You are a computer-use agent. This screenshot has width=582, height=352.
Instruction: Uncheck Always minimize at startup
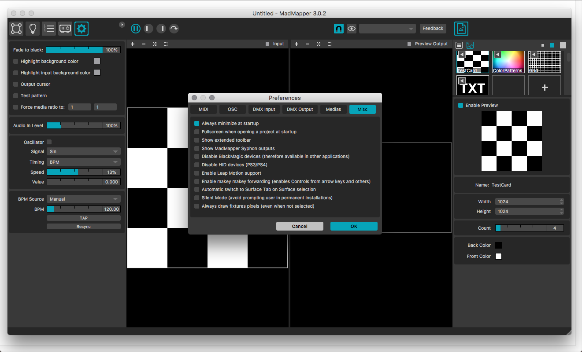coord(197,124)
